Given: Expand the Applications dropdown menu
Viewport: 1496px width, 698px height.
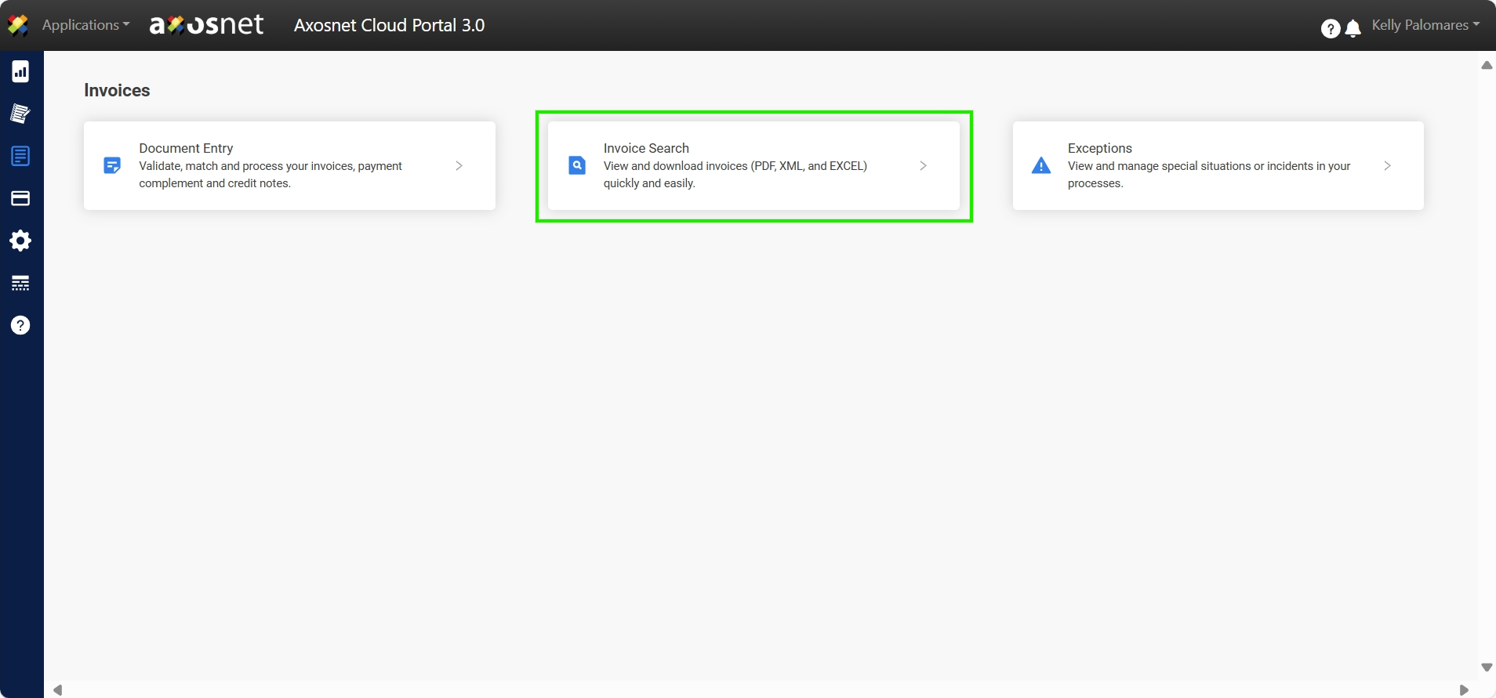Looking at the screenshot, I should pos(85,25).
